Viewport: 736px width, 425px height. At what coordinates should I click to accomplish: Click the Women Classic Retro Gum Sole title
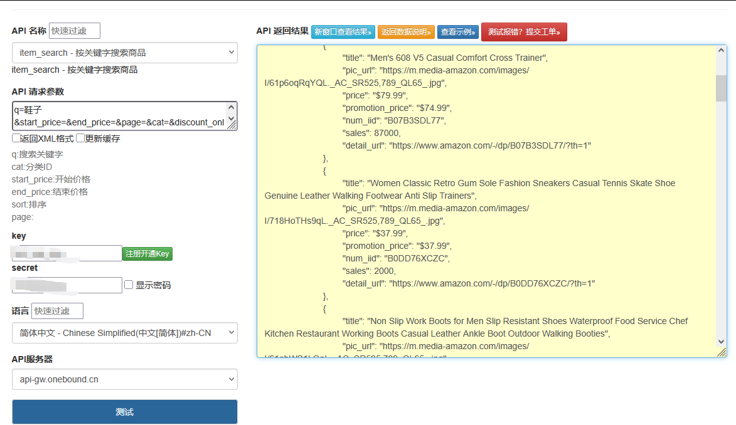470,189
